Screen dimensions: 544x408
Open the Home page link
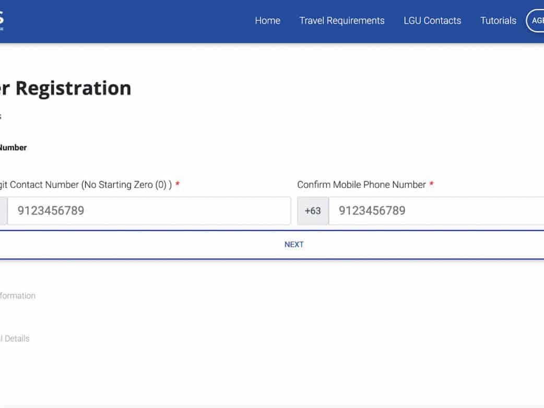[x=267, y=21]
